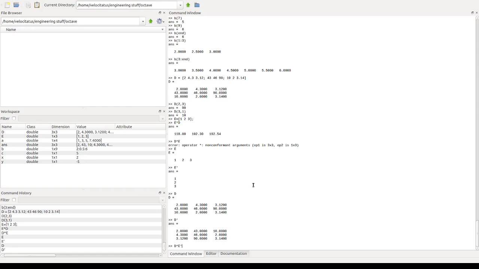Select variable E in the Workspace list

pyautogui.click(x=83, y=136)
